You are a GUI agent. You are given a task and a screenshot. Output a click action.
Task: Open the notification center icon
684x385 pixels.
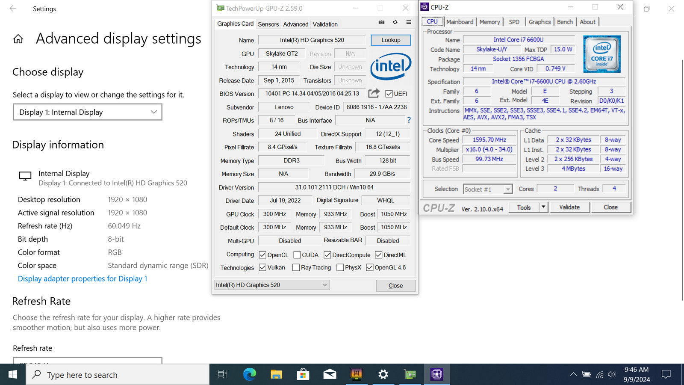[666, 375]
